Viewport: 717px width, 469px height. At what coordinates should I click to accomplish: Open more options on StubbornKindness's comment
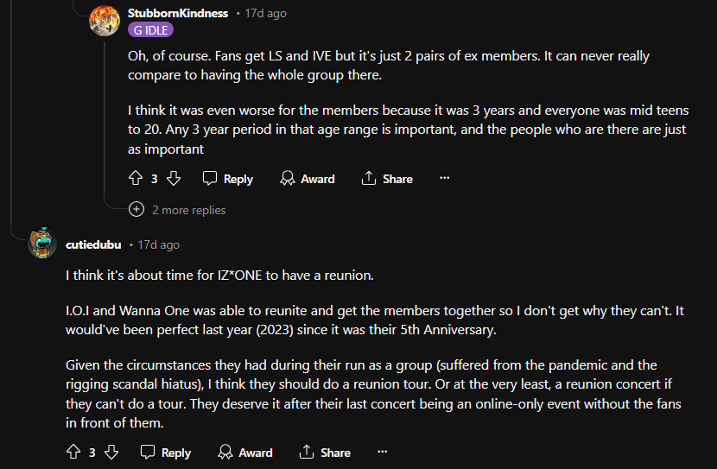445,179
